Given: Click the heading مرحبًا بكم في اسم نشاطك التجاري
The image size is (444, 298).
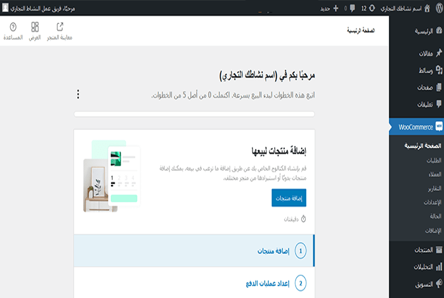Looking at the screenshot, I should tap(267, 75).
